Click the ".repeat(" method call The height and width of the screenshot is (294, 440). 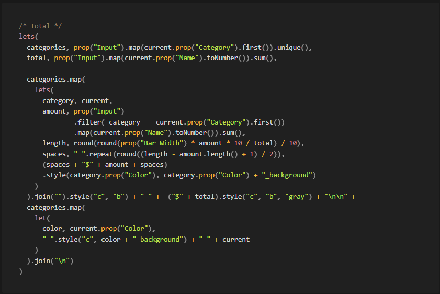(x=101, y=154)
